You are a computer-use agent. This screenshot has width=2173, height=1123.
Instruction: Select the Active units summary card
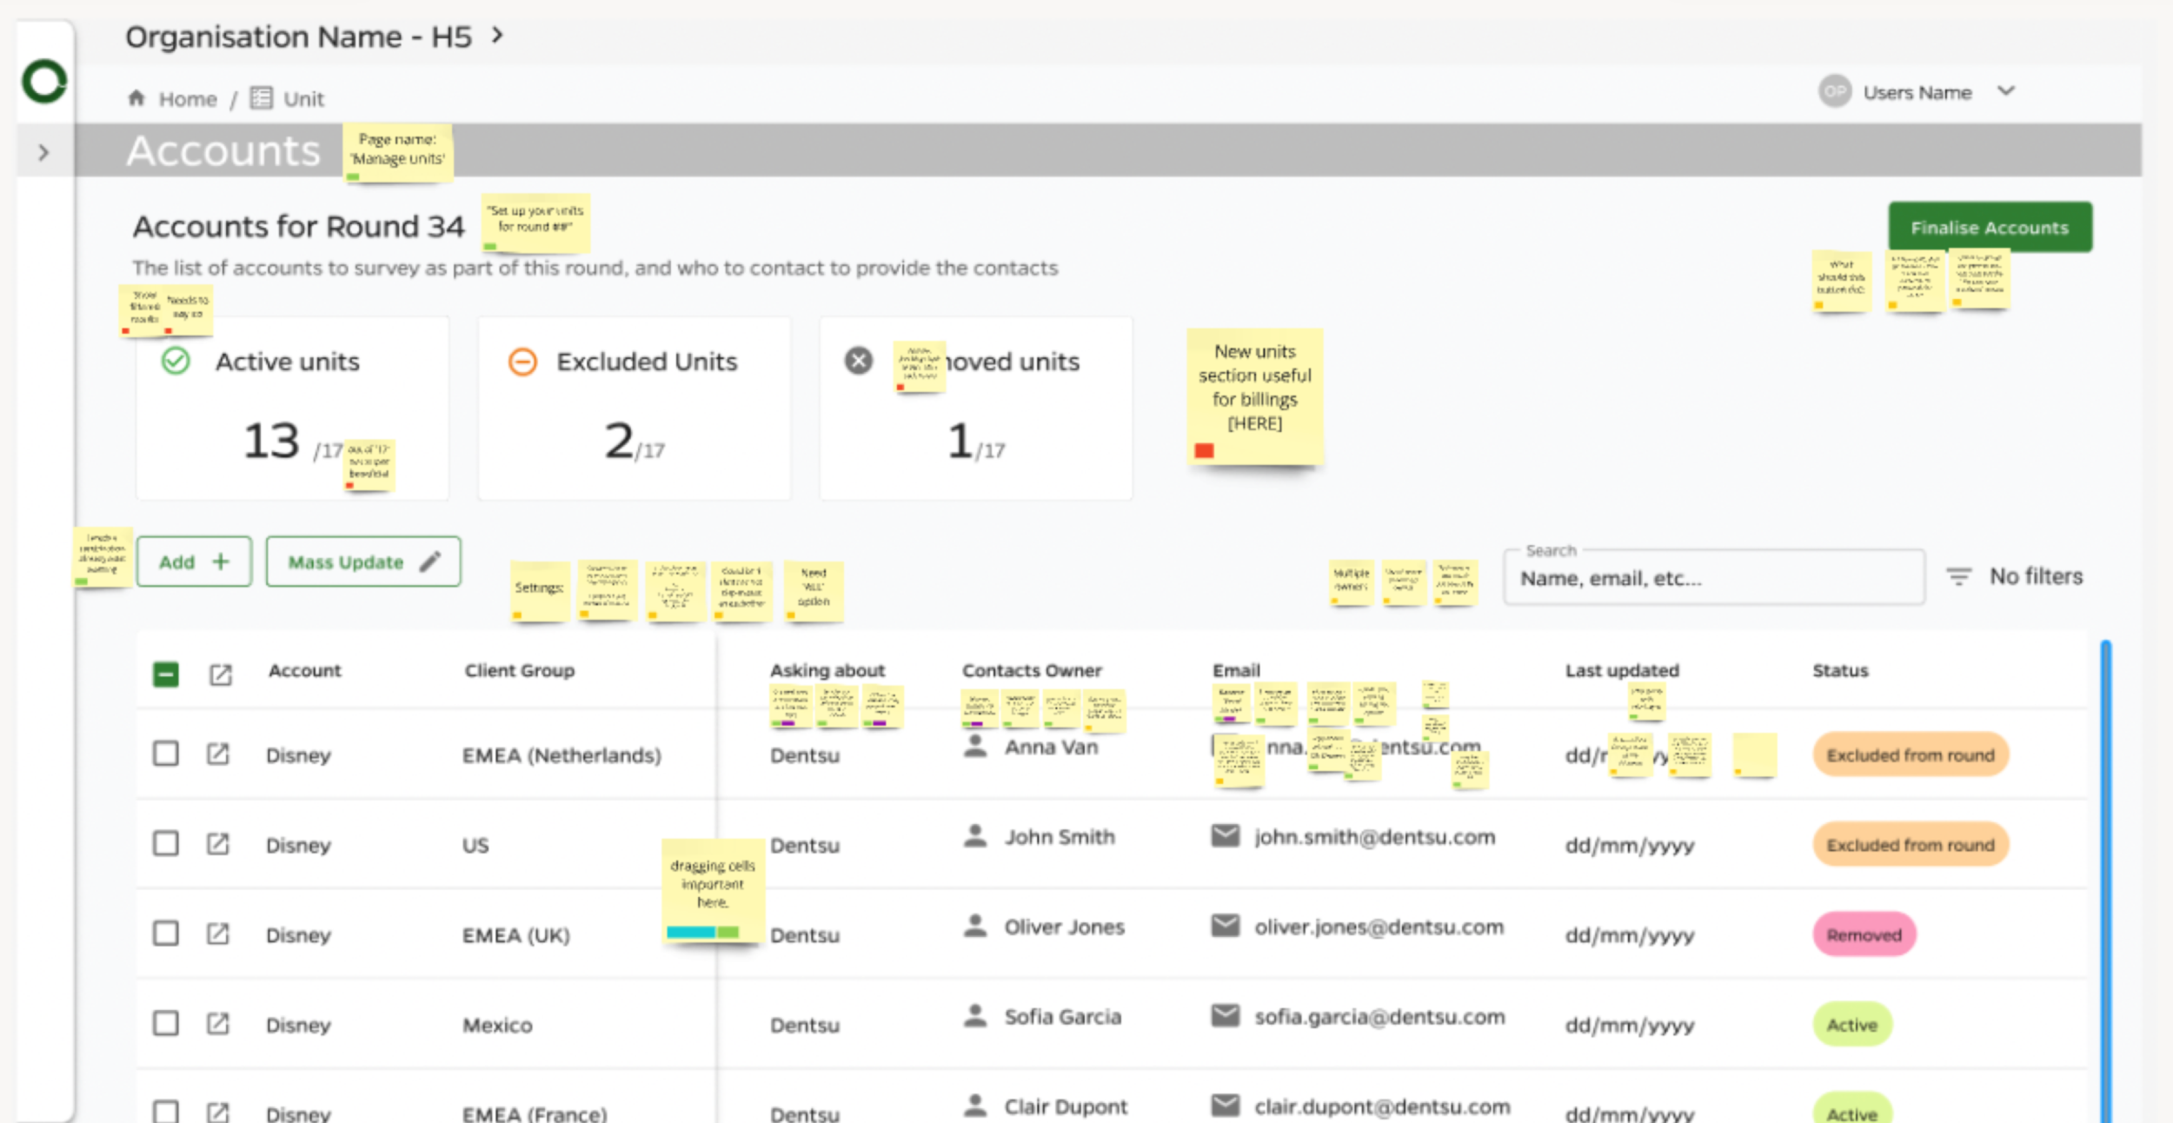tap(292, 408)
